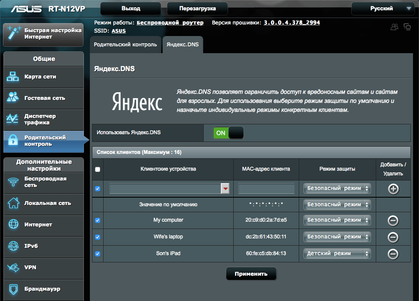Screen dimensions: 419x301
Task: Click the network copy icon in top right
Action: (407, 27)
